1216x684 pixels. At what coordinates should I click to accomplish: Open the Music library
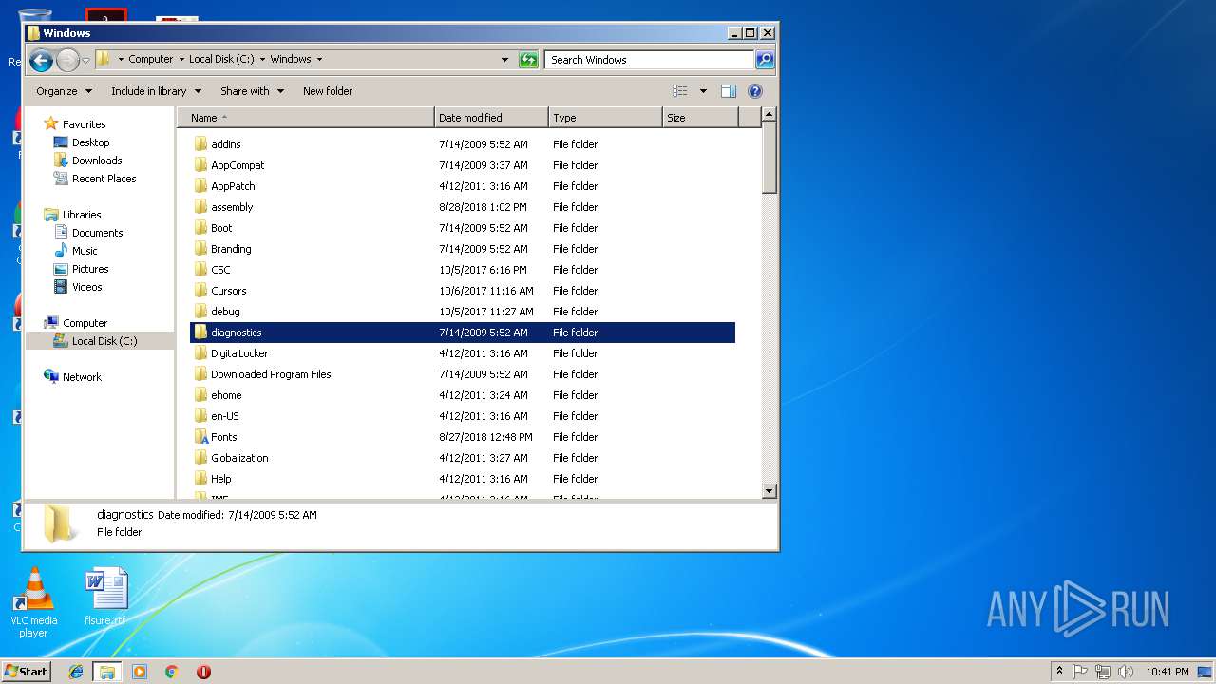tap(85, 251)
